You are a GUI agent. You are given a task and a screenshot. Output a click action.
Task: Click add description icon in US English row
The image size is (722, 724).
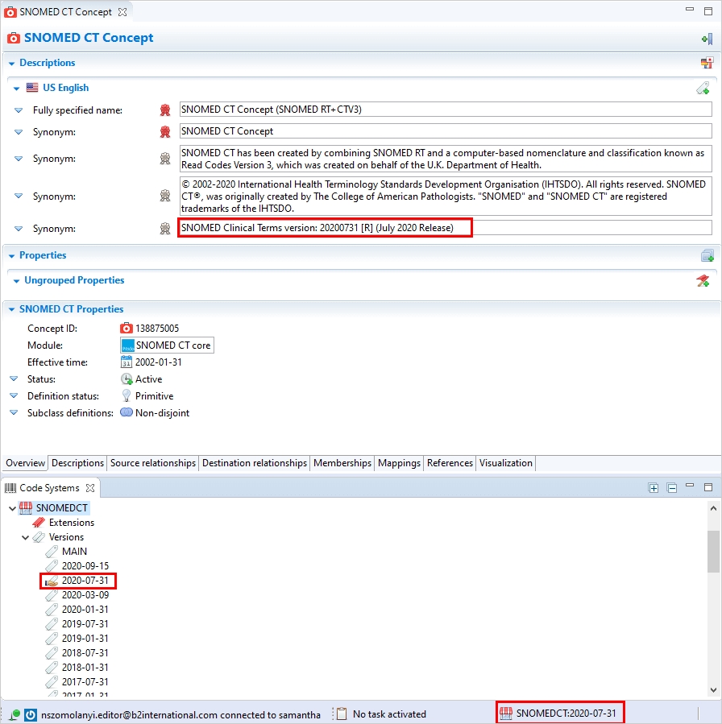703,89
